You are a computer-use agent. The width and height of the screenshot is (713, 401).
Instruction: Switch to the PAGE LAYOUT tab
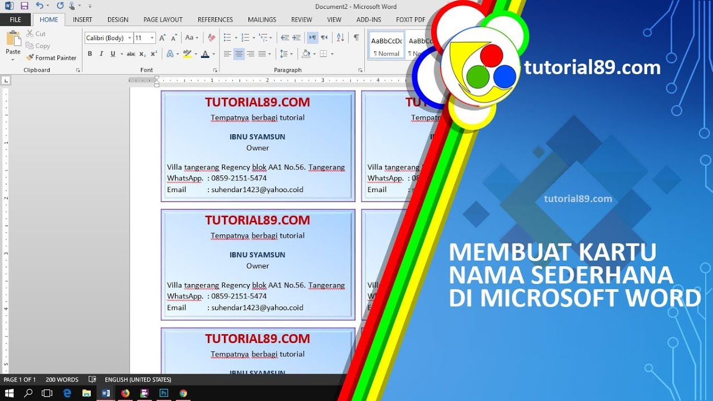[163, 19]
